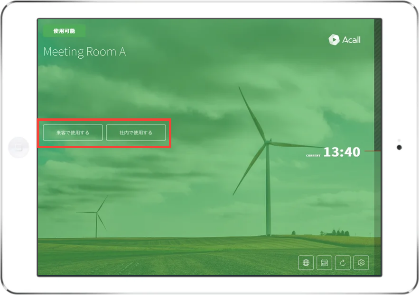This screenshot has width=419, height=295.
Task: Open the calendar schedule icon
Action: pos(324,263)
